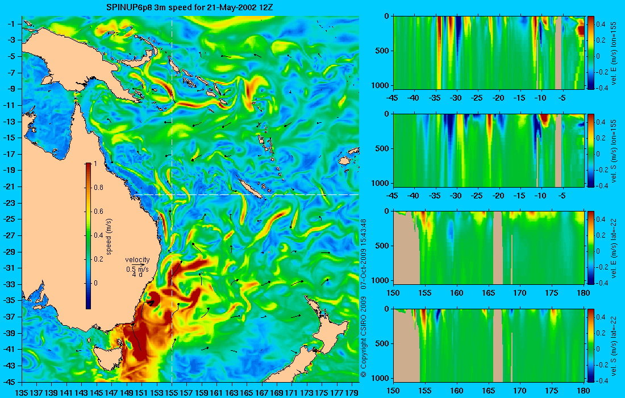The image size is (625, 398).
Task: Click the 'vel. S (m/s) lat=-22' axis label
Action: coord(614,346)
